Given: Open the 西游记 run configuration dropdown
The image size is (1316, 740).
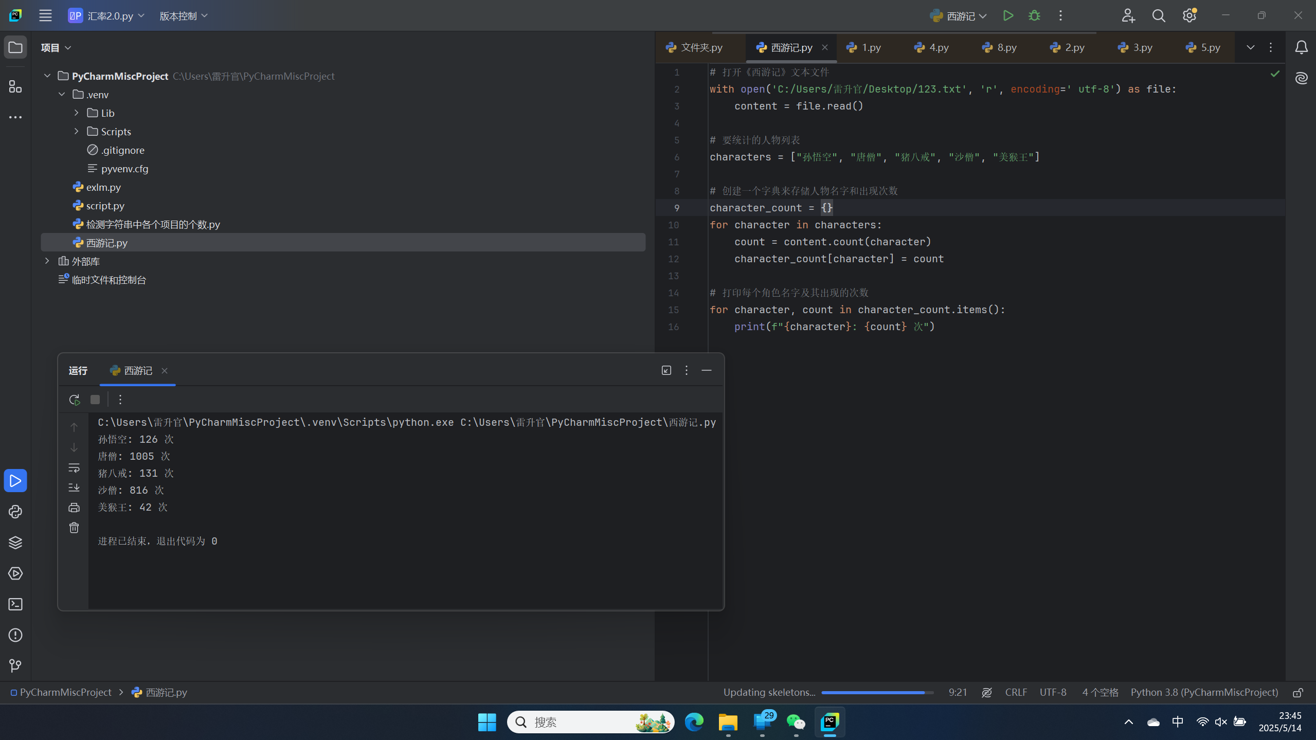Looking at the screenshot, I should 959,16.
